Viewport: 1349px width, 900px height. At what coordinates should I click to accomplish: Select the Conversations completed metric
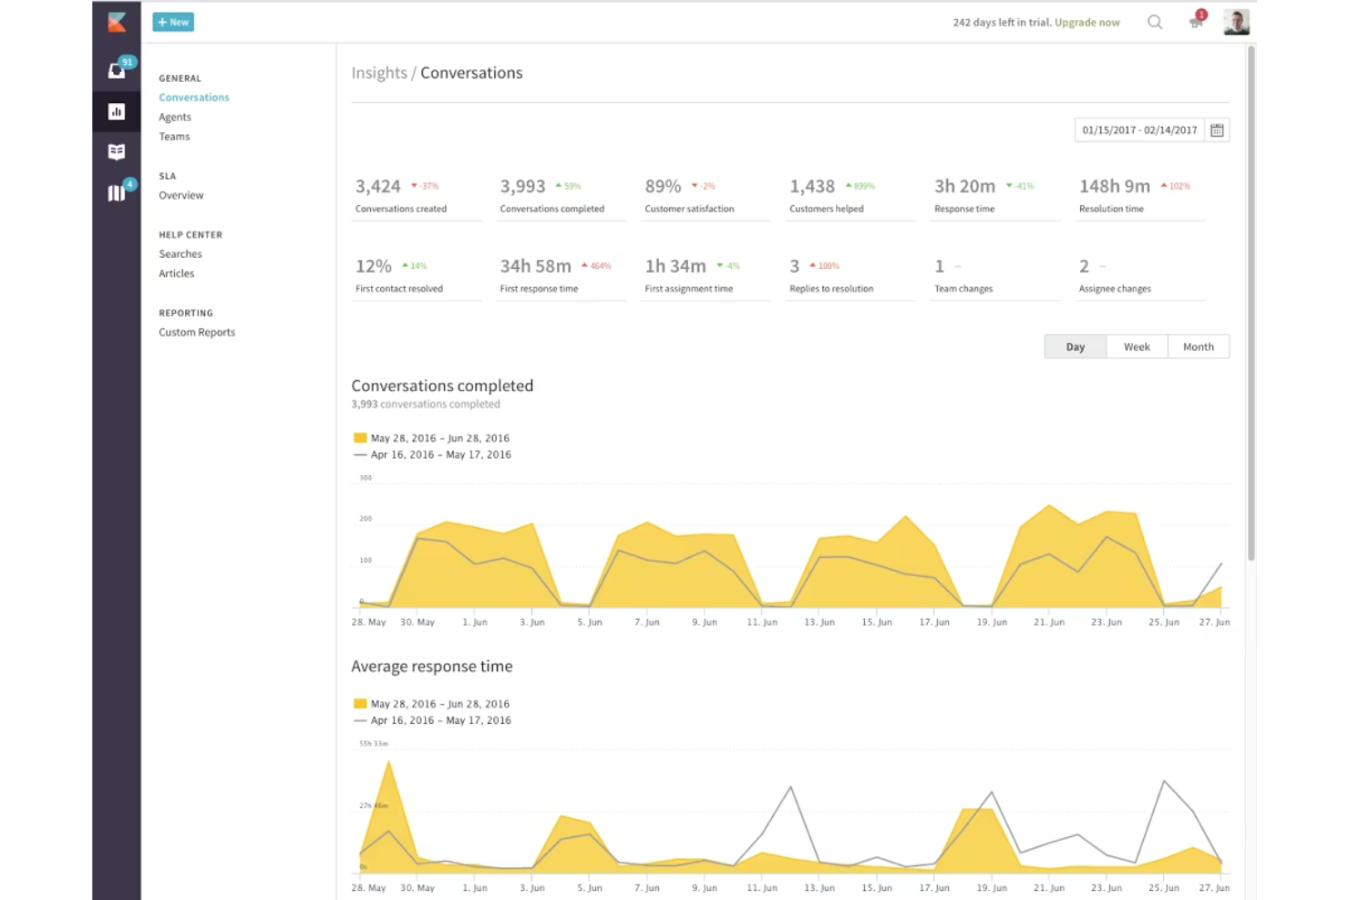(561, 195)
